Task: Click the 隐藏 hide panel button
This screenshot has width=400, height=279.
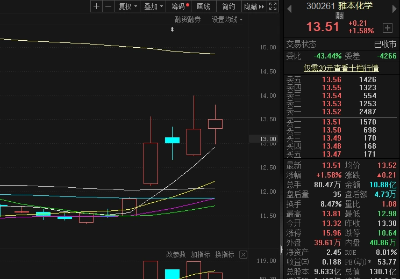Action: pos(254,6)
